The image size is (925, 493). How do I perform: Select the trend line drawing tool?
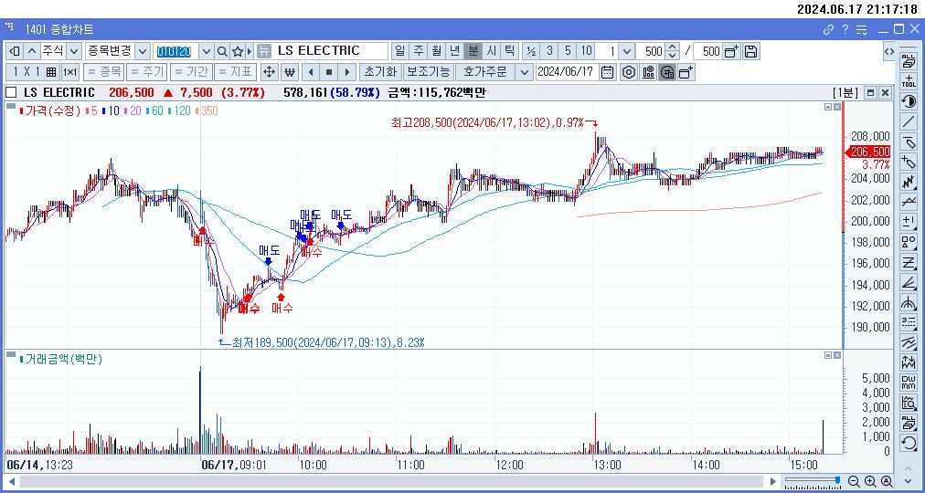tap(909, 121)
